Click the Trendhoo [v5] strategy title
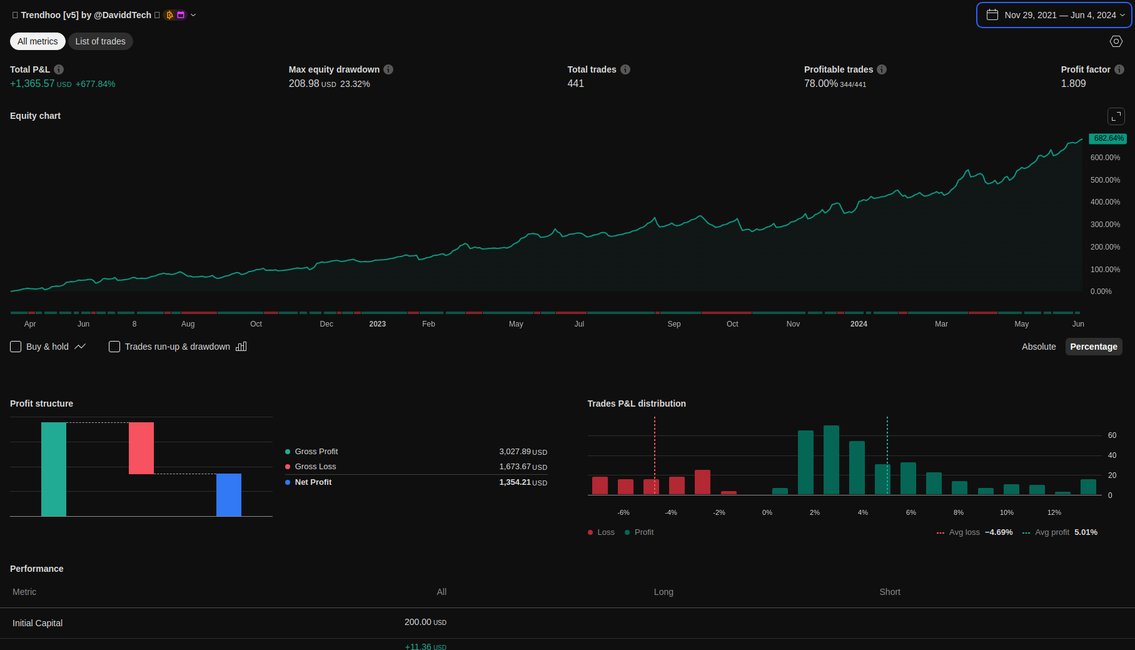 point(86,15)
